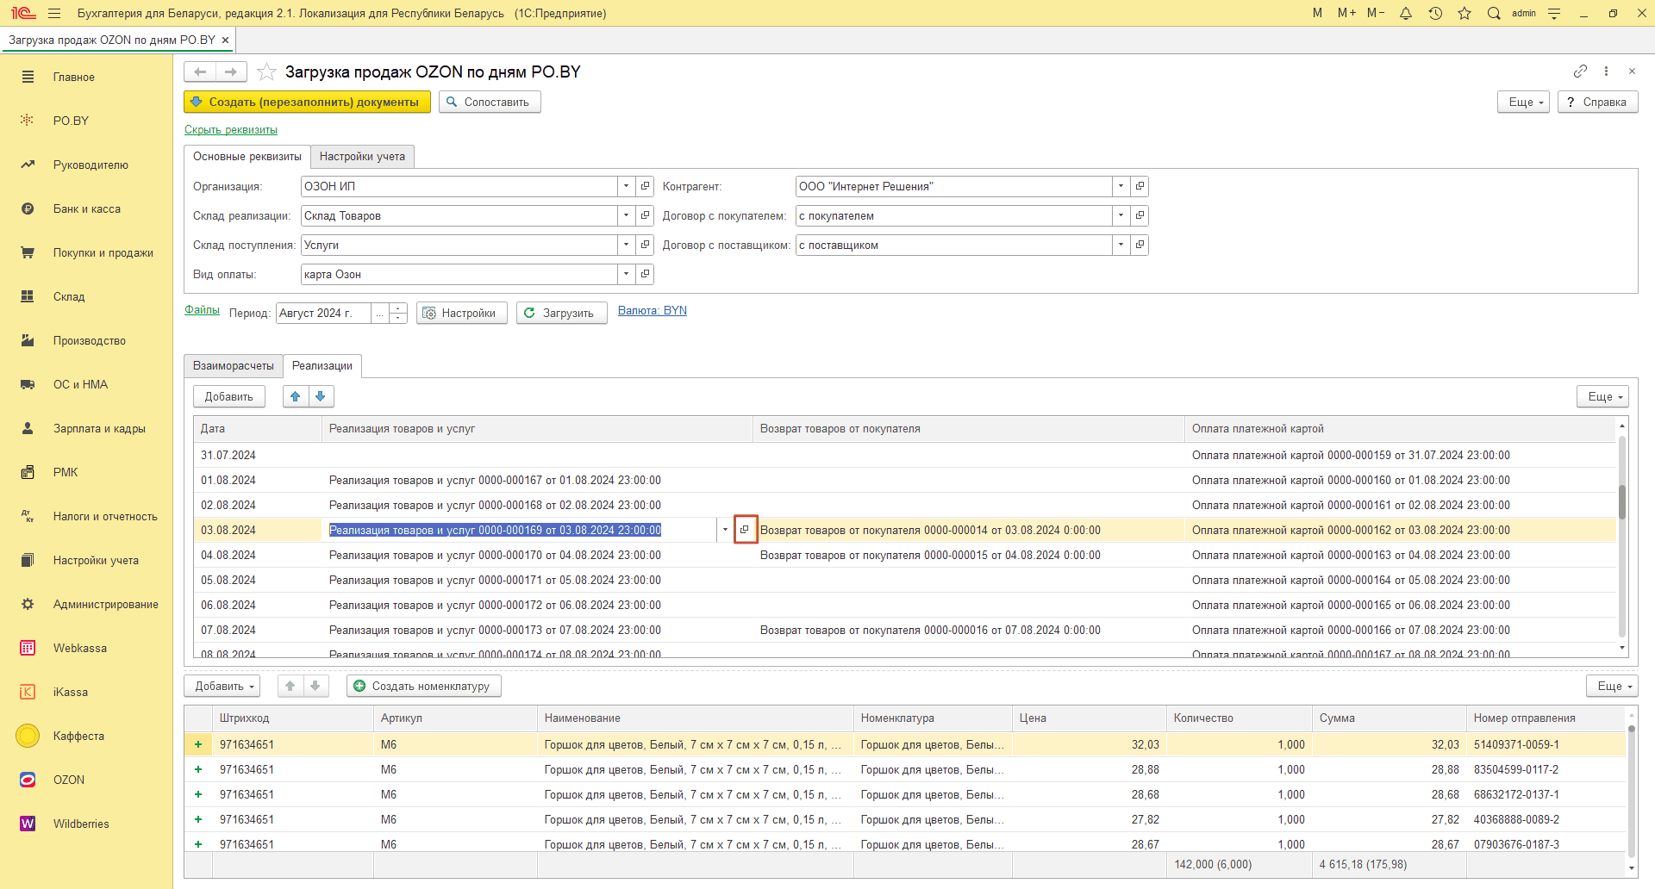
Task: Click the Период input field
Action: point(323,313)
